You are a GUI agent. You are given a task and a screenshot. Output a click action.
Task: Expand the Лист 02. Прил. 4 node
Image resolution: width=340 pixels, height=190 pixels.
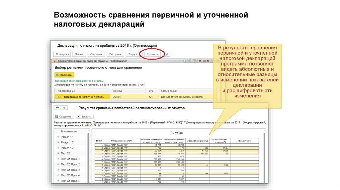[58, 175]
